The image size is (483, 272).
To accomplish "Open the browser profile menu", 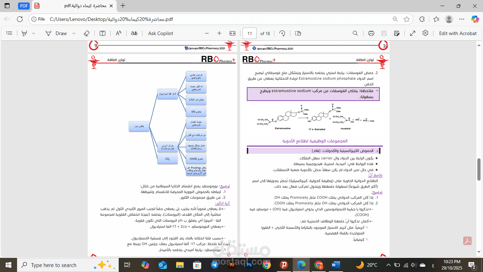I will [x=449, y=19].
